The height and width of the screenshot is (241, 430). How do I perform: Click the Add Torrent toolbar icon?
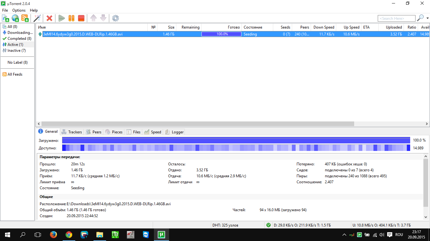click(5, 18)
